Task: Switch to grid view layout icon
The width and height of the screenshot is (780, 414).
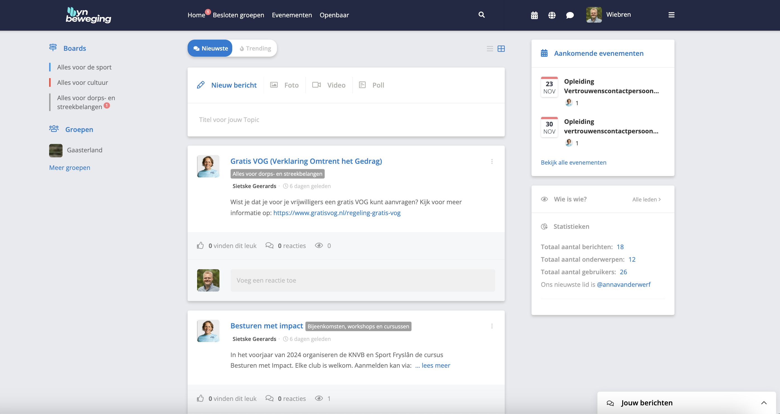Action: coord(501,49)
